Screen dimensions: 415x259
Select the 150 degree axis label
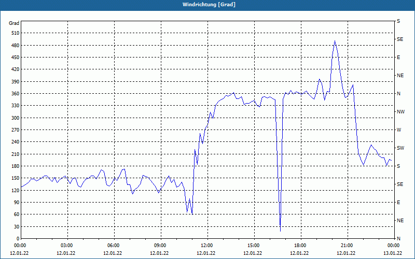pos(16,178)
